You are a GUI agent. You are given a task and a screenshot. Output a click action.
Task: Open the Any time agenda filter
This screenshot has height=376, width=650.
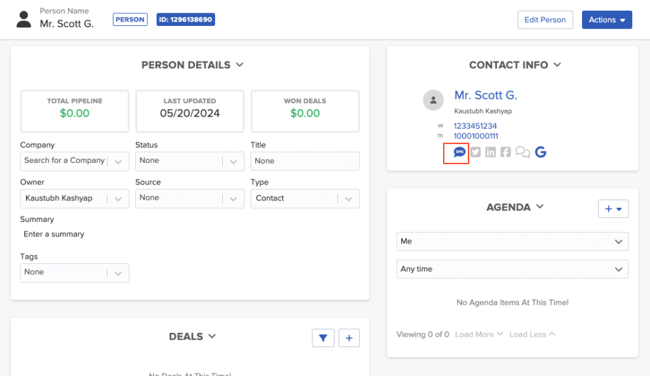[x=512, y=269]
